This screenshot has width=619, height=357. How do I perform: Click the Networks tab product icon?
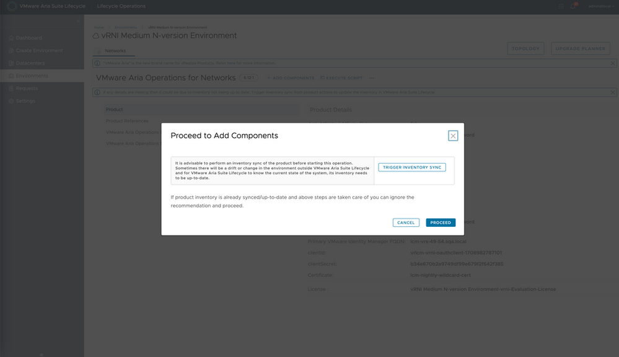[x=99, y=51]
